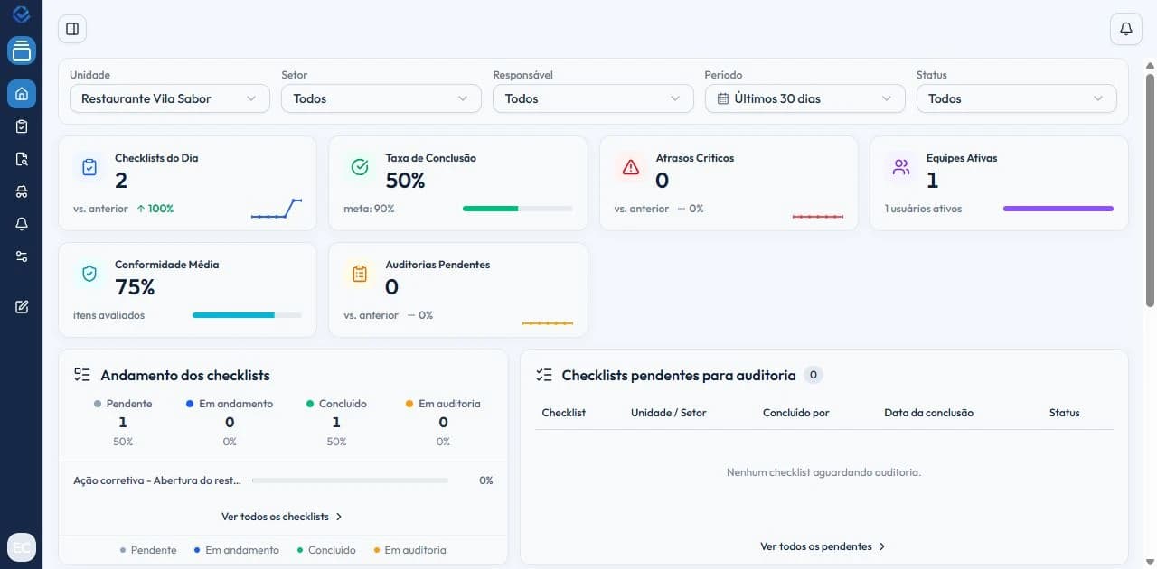1157x569 pixels.
Task: Open the binoculars icon in sidebar
Action: point(22,191)
